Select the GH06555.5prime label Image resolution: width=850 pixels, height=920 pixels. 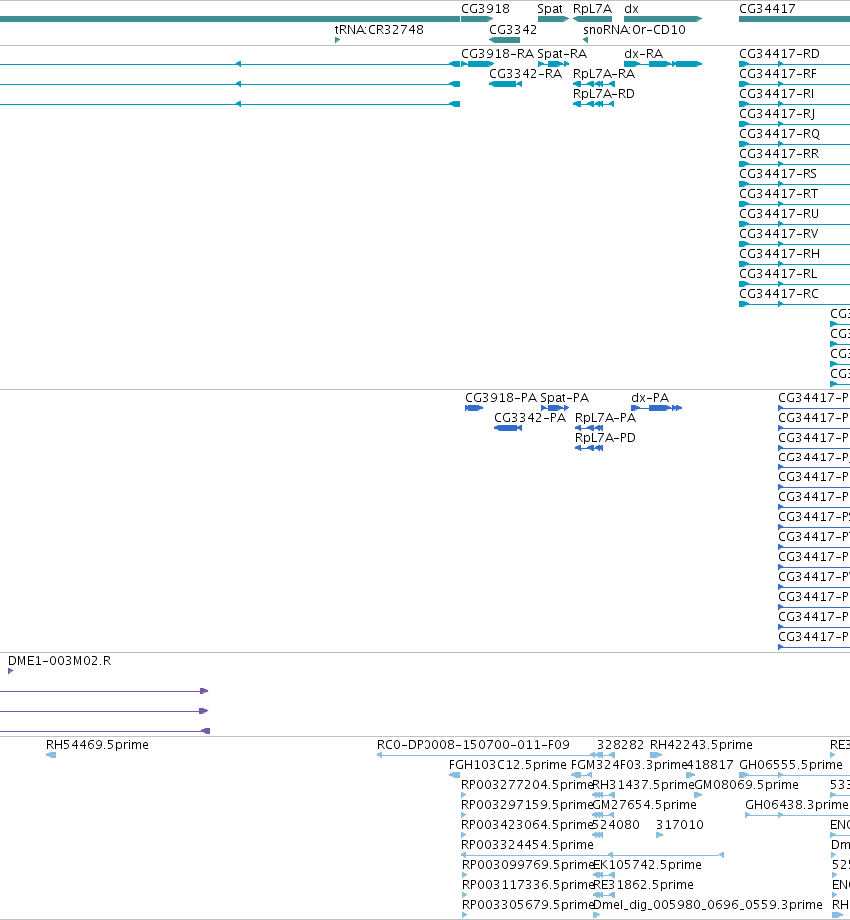pyautogui.click(x=791, y=764)
